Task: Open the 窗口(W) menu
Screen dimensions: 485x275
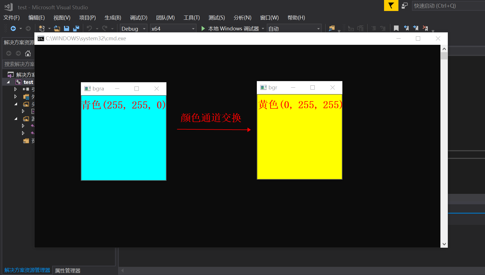Action: 270,17
